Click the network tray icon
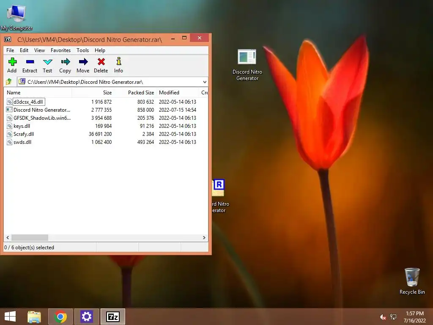Image resolution: width=433 pixels, height=325 pixels. click(x=393, y=317)
